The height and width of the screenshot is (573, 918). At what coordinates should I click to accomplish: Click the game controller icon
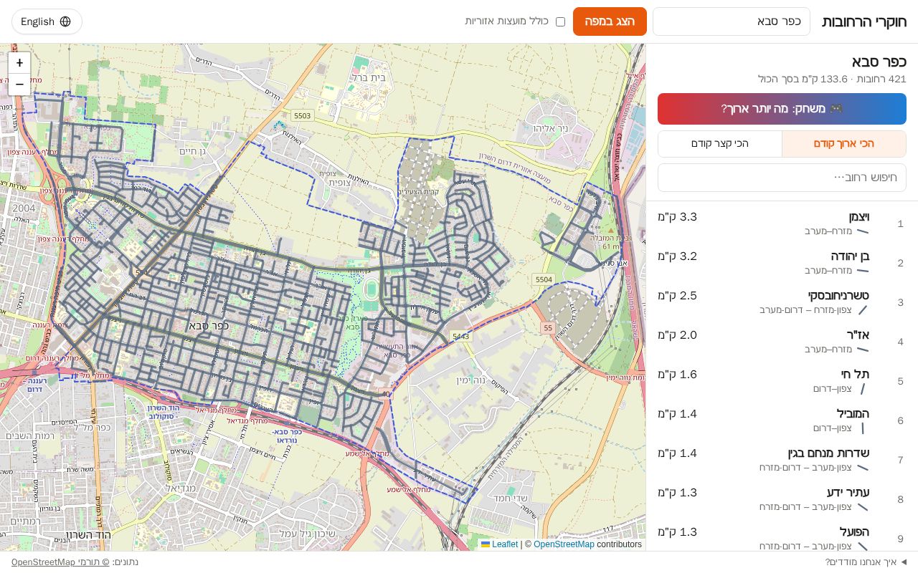836,109
